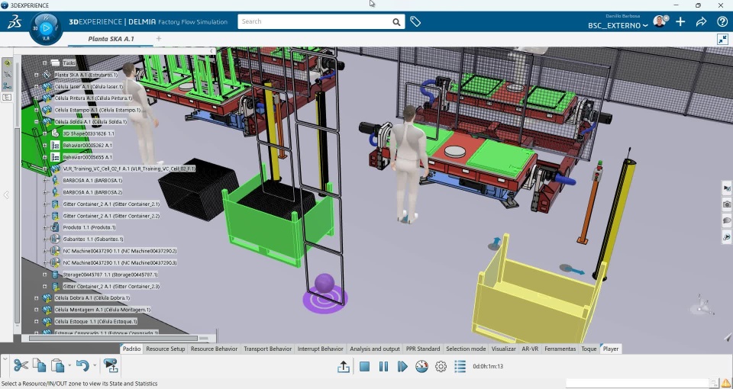This screenshot has width=733, height=389.
Task: Switch to Transport Behavior tab
Action: [268, 349]
